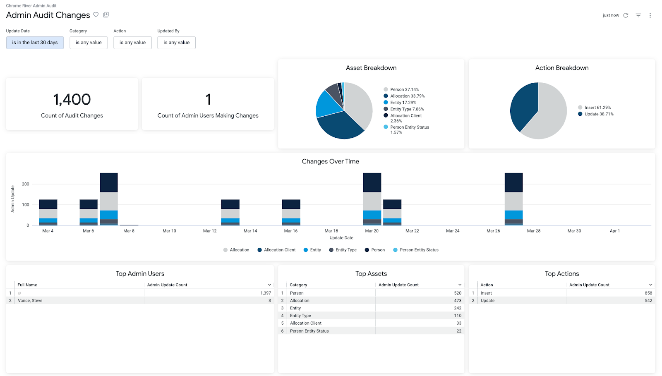Open the three-dot dashboard actions menu

pyautogui.click(x=650, y=15)
